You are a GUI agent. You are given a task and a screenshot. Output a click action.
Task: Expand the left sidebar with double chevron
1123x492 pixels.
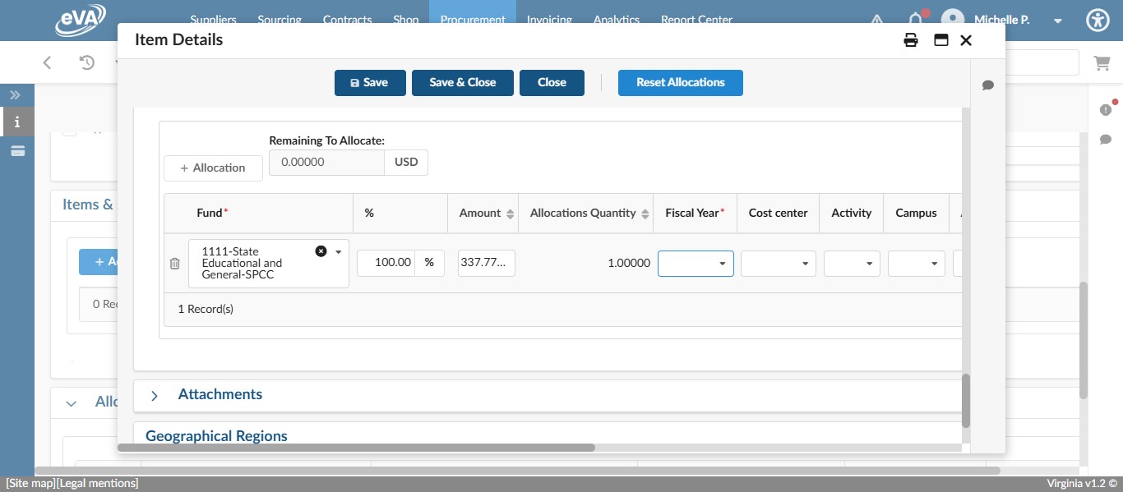[16, 95]
